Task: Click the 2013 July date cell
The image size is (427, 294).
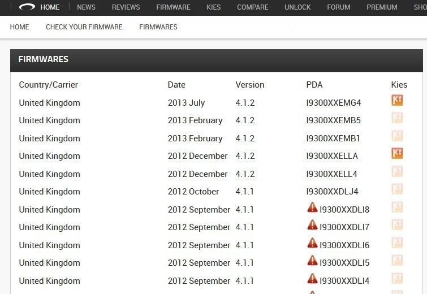Action: [x=186, y=103]
